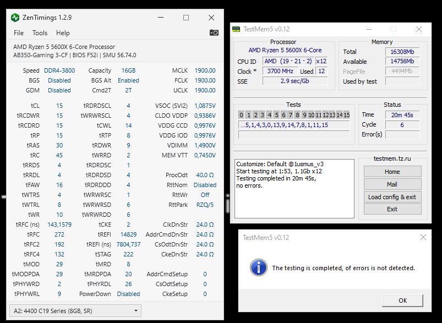This screenshot has width=442, height=323.
Task: Open the File menu in ZenTimings
Action: [19, 33]
